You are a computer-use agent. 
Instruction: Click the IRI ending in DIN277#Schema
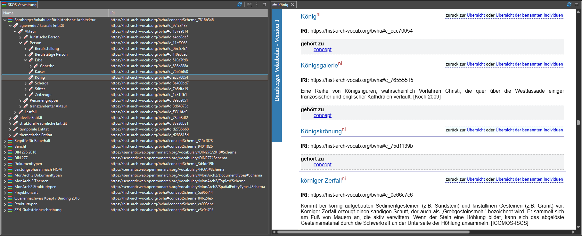(x=169, y=158)
